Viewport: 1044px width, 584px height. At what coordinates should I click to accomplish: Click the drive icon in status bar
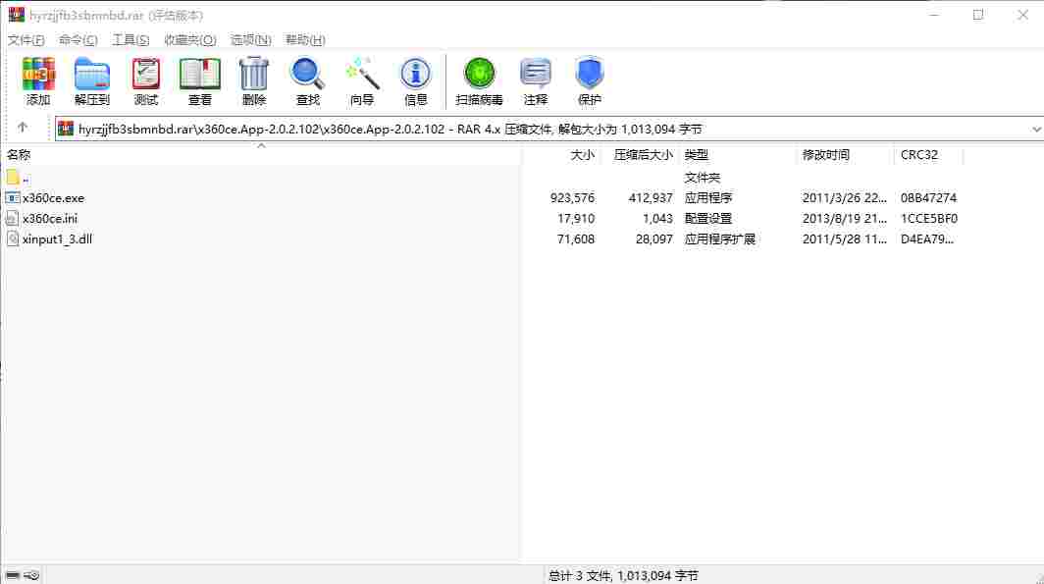pos(13,575)
